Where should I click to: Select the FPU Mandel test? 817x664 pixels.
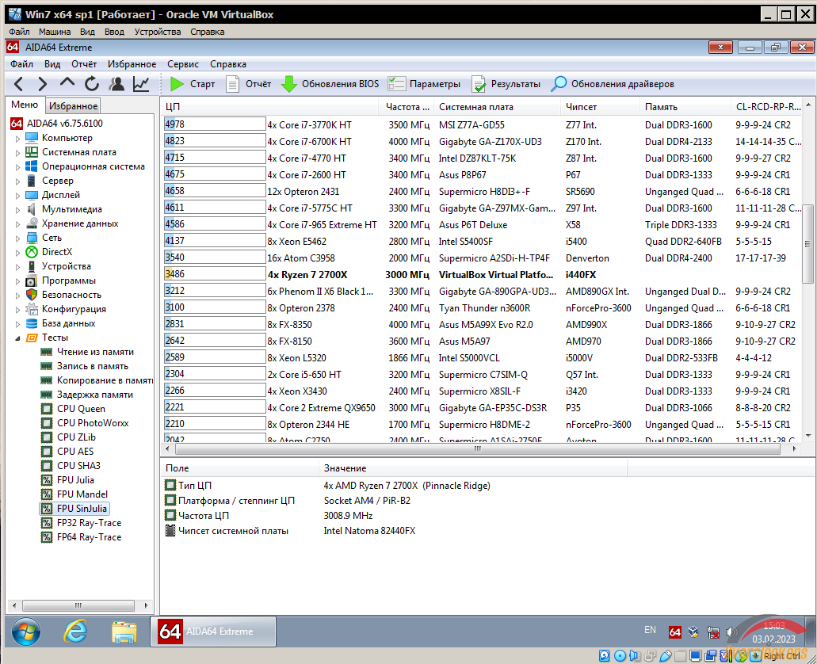click(82, 494)
